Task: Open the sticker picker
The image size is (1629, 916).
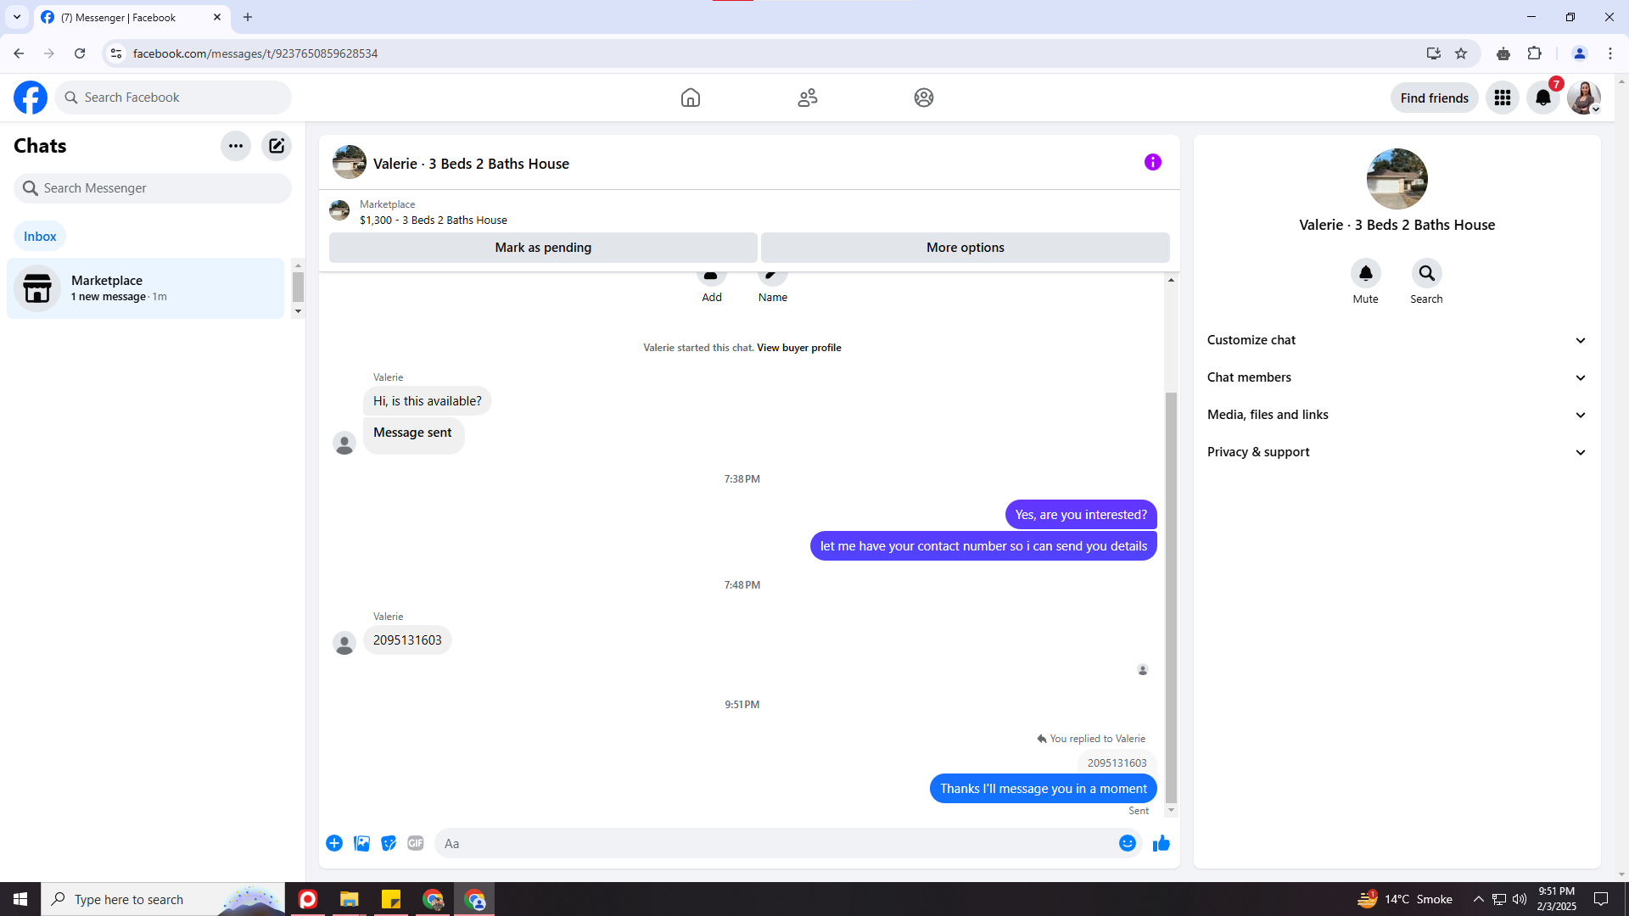Action: [x=389, y=843]
